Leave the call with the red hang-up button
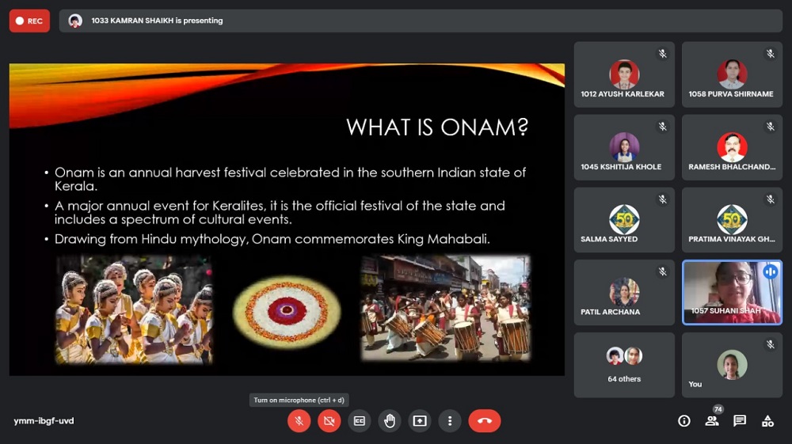The image size is (792, 444). point(484,421)
